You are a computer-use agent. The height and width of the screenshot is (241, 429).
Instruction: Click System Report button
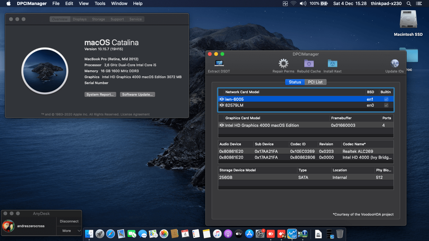(100, 94)
